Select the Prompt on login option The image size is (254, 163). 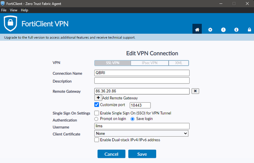click(x=97, y=119)
